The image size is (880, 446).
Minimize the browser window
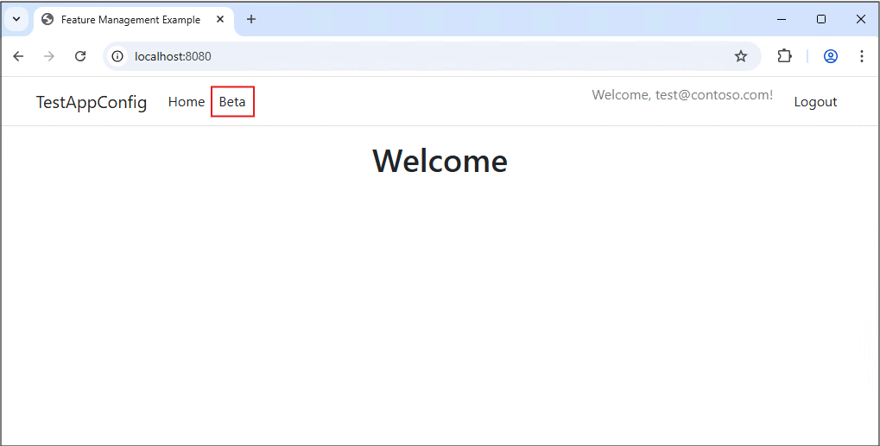(x=782, y=19)
